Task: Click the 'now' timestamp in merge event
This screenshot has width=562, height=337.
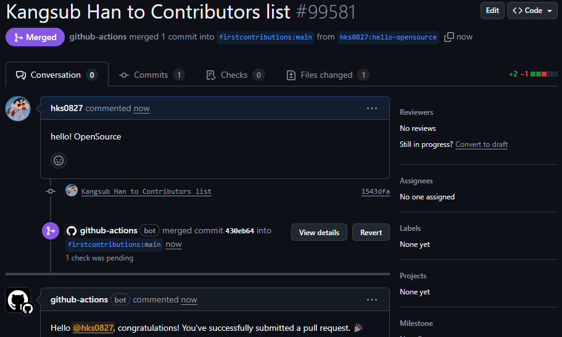Action: pyautogui.click(x=173, y=244)
